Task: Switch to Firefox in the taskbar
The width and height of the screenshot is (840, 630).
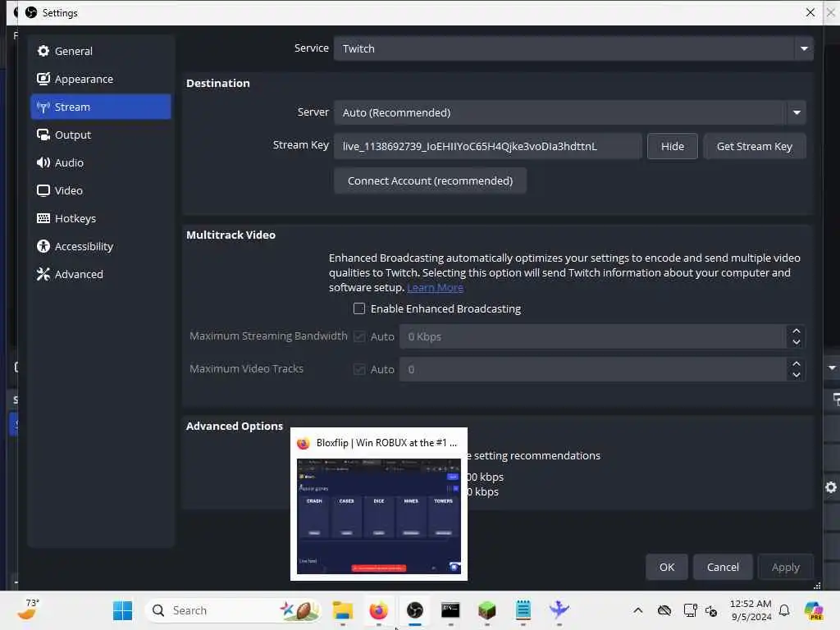Action: (x=379, y=610)
